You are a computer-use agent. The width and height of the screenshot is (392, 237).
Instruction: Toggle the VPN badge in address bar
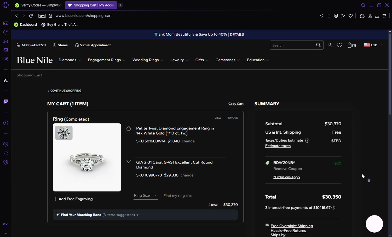pyautogui.click(x=42, y=16)
